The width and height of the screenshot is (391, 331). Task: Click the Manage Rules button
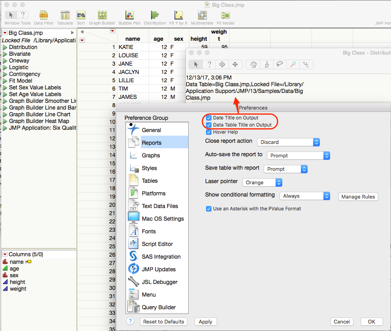coord(358,197)
